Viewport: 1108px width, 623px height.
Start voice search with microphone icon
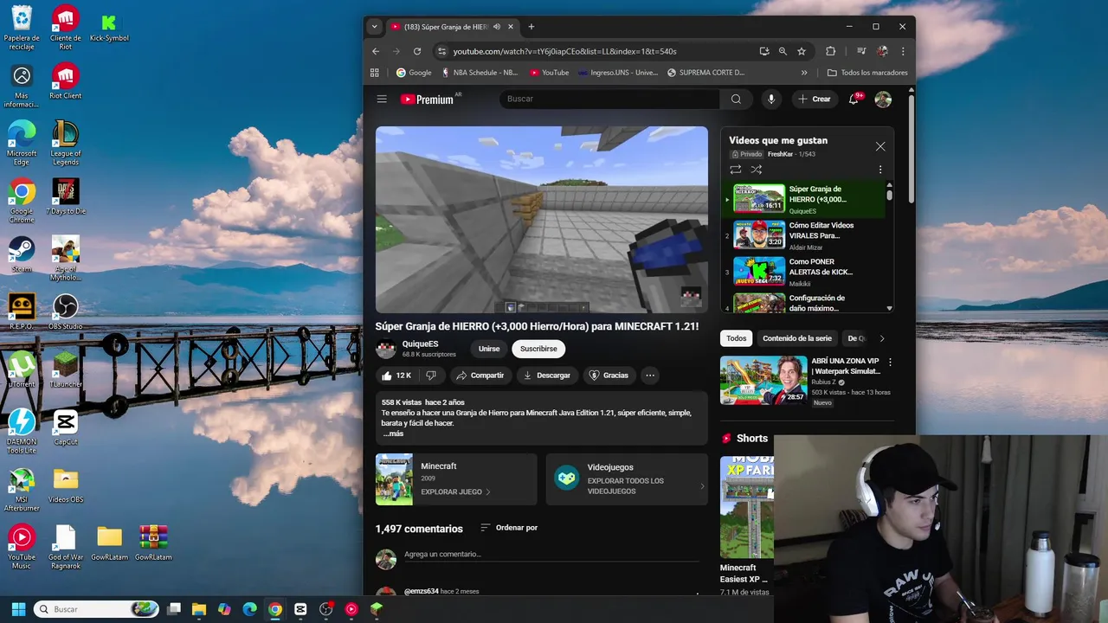coord(770,99)
